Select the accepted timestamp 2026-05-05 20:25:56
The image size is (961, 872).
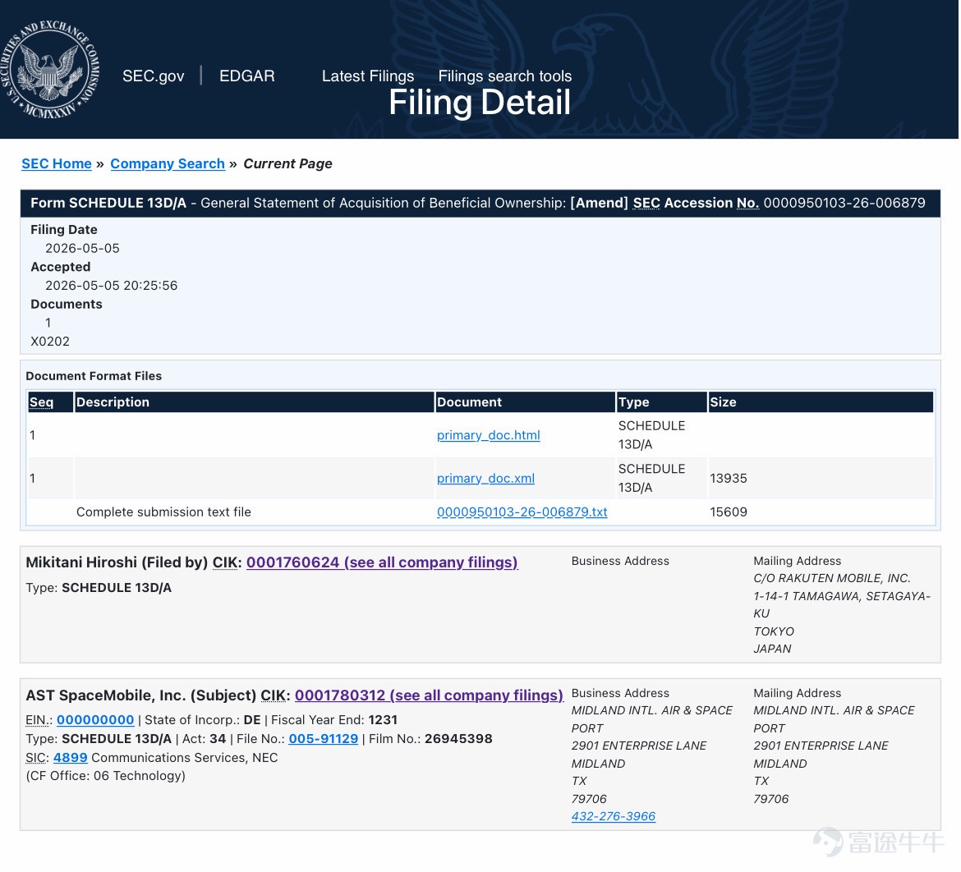(111, 286)
